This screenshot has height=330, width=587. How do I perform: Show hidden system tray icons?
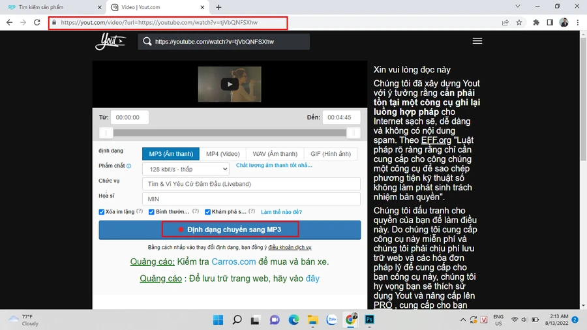463,320
